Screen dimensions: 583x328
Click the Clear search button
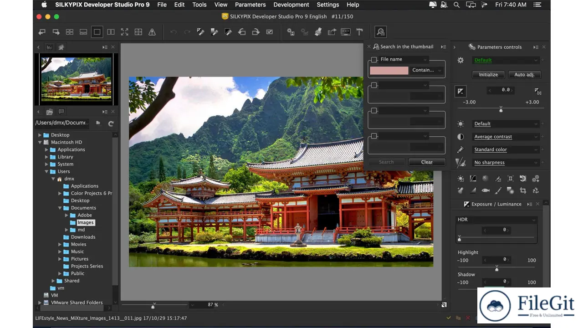click(x=427, y=162)
